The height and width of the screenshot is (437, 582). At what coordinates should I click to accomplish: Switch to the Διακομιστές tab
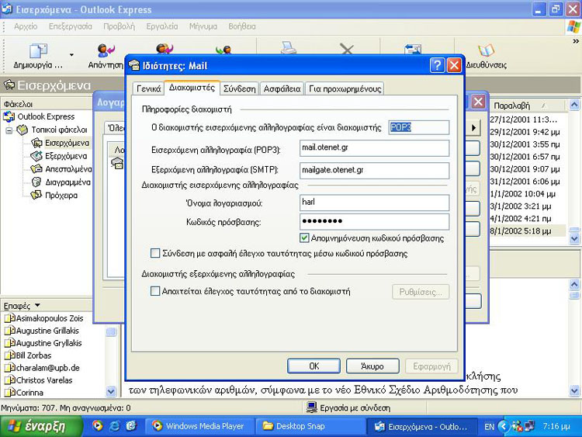click(192, 88)
